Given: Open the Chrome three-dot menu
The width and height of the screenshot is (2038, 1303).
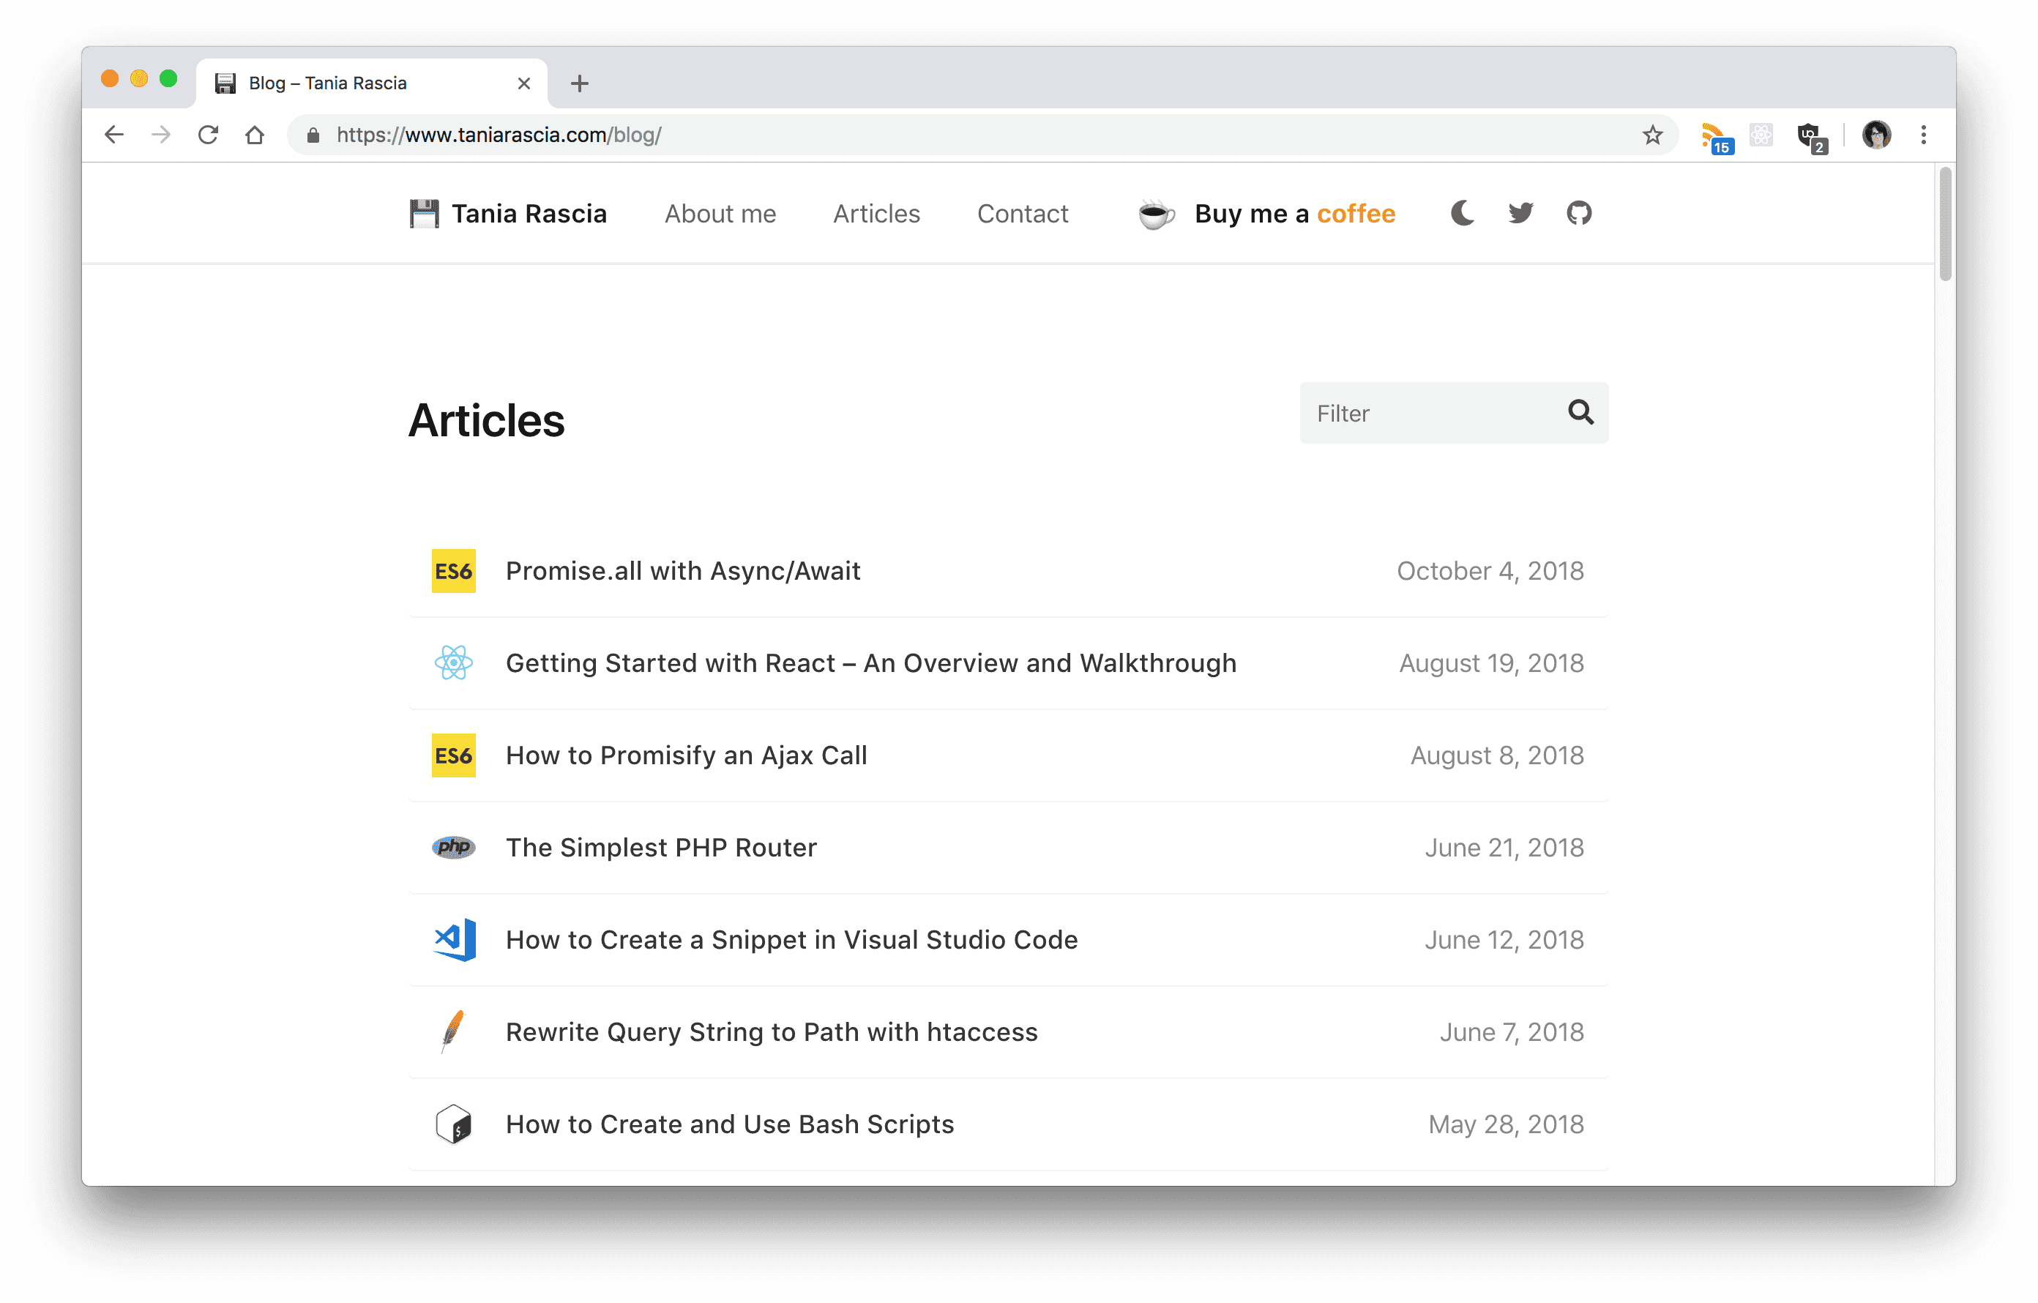Looking at the screenshot, I should click(1923, 135).
